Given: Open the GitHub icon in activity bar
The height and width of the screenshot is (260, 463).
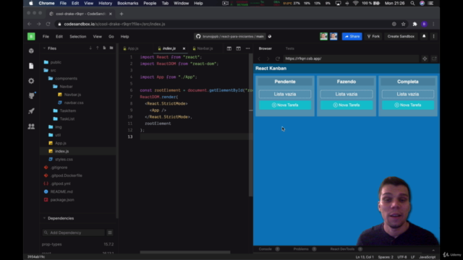Looking at the screenshot, I should click(31, 96).
